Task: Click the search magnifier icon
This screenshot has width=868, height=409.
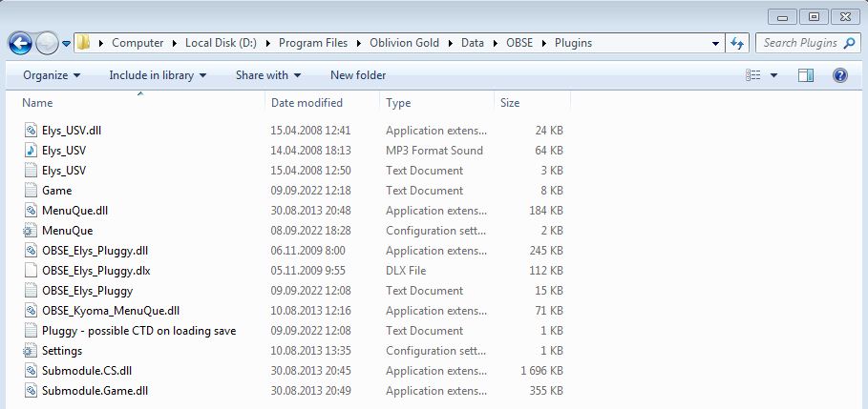Action: (849, 43)
